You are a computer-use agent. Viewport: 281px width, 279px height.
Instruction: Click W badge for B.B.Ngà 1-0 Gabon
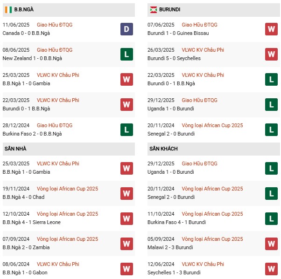point(126,268)
